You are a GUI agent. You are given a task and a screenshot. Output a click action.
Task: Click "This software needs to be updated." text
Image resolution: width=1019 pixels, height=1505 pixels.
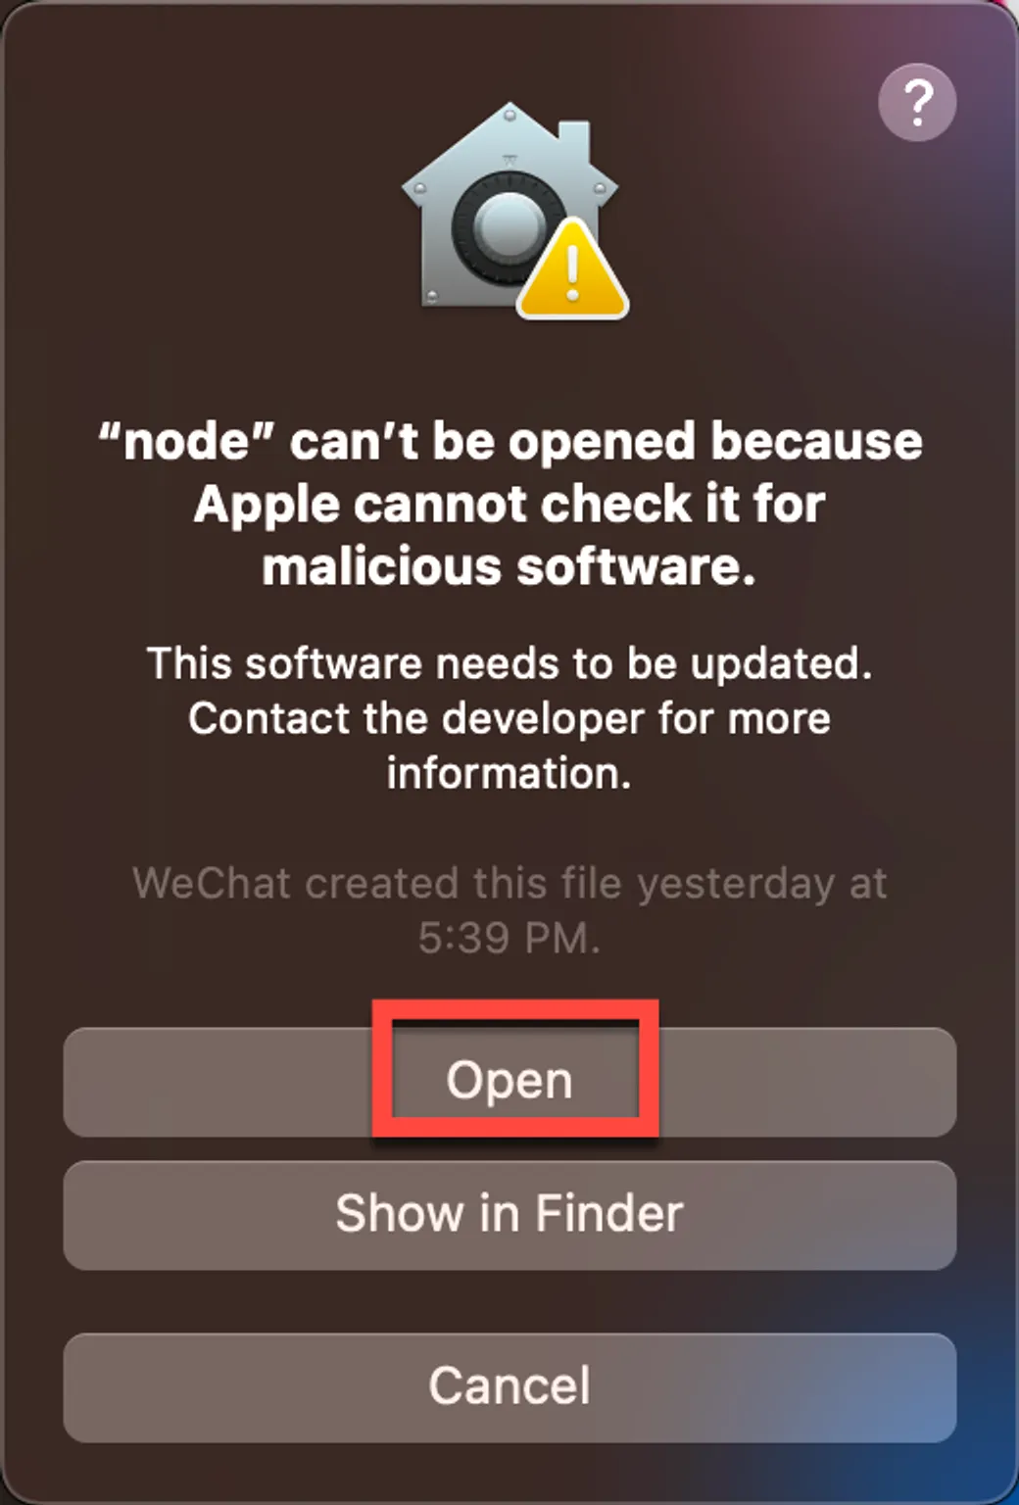click(509, 664)
